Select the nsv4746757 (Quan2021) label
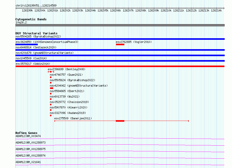This screenshot has height=168, width=232. (66, 75)
